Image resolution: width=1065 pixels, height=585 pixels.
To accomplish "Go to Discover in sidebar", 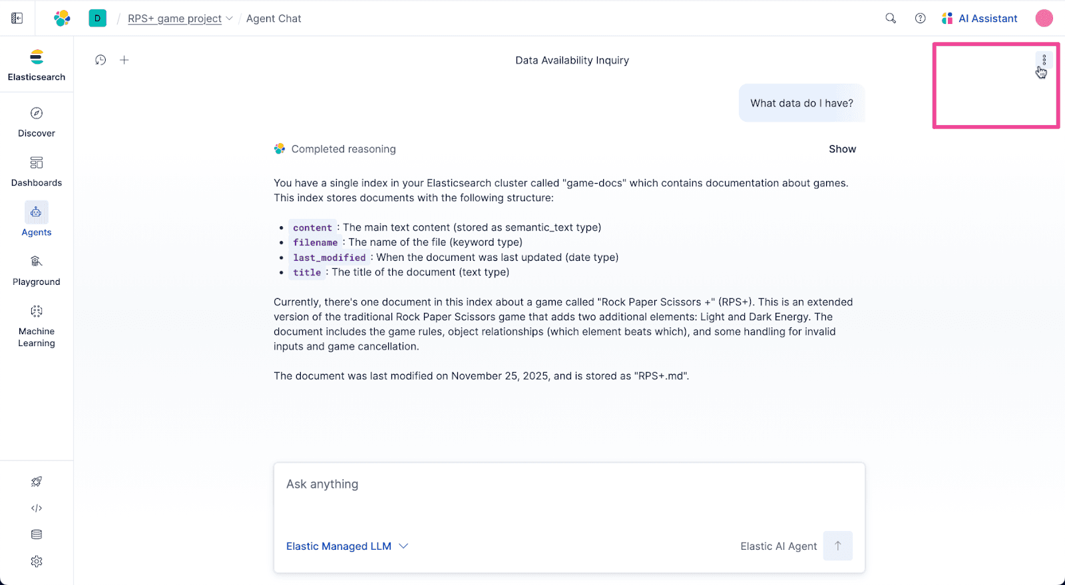I will point(37,122).
